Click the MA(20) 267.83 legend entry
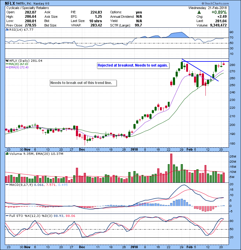 pyautogui.click(x=17, y=64)
